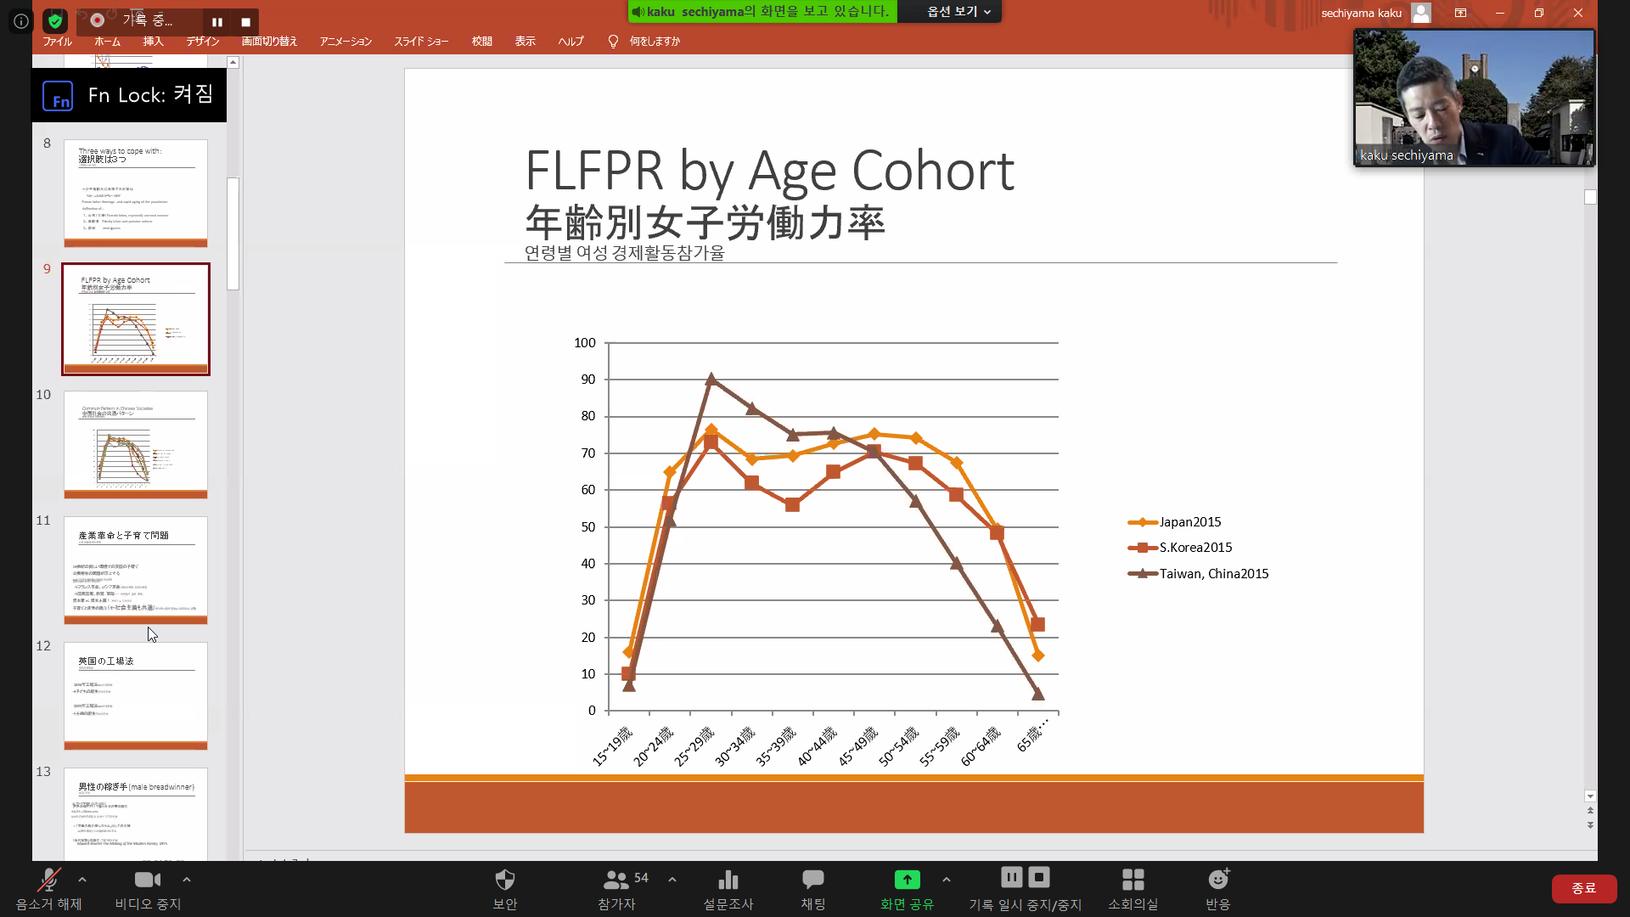
Task: Click the green encryption shield icon
Action: tap(55, 20)
